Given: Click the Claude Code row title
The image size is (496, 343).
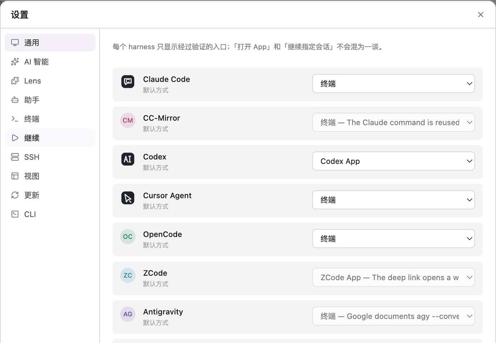Looking at the screenshot, I should [x=167, y=79].
